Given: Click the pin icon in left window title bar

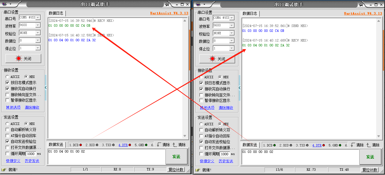Looking at the screenshot, I should 167,5.
